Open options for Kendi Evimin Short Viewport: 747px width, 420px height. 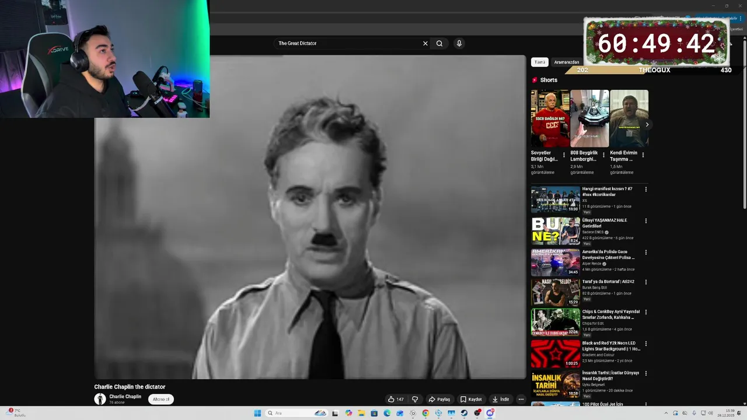[x=643, y=155]
